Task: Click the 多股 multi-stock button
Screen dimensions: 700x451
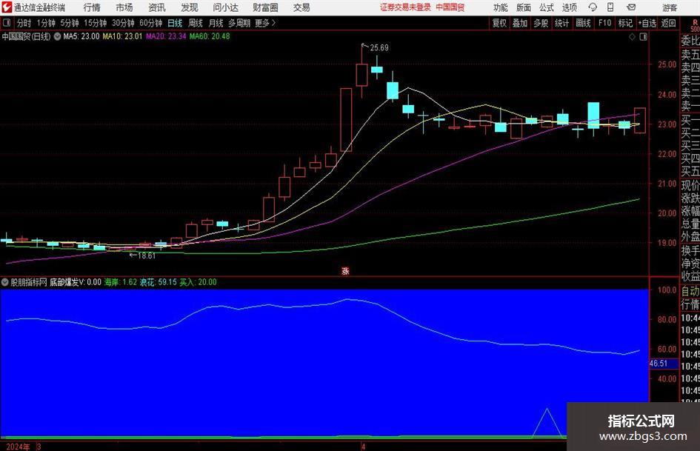Action: click(541, 23)
